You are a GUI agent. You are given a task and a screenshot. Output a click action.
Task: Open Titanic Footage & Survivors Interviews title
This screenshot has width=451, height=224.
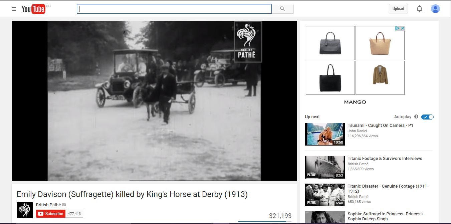point(385,159)
